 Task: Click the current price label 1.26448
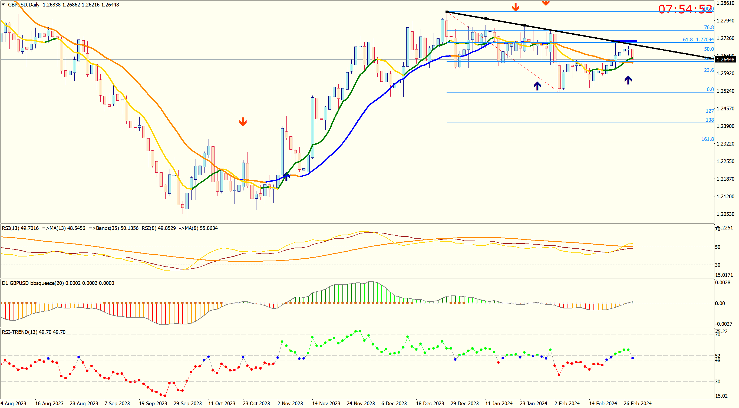tap(725, 60)
